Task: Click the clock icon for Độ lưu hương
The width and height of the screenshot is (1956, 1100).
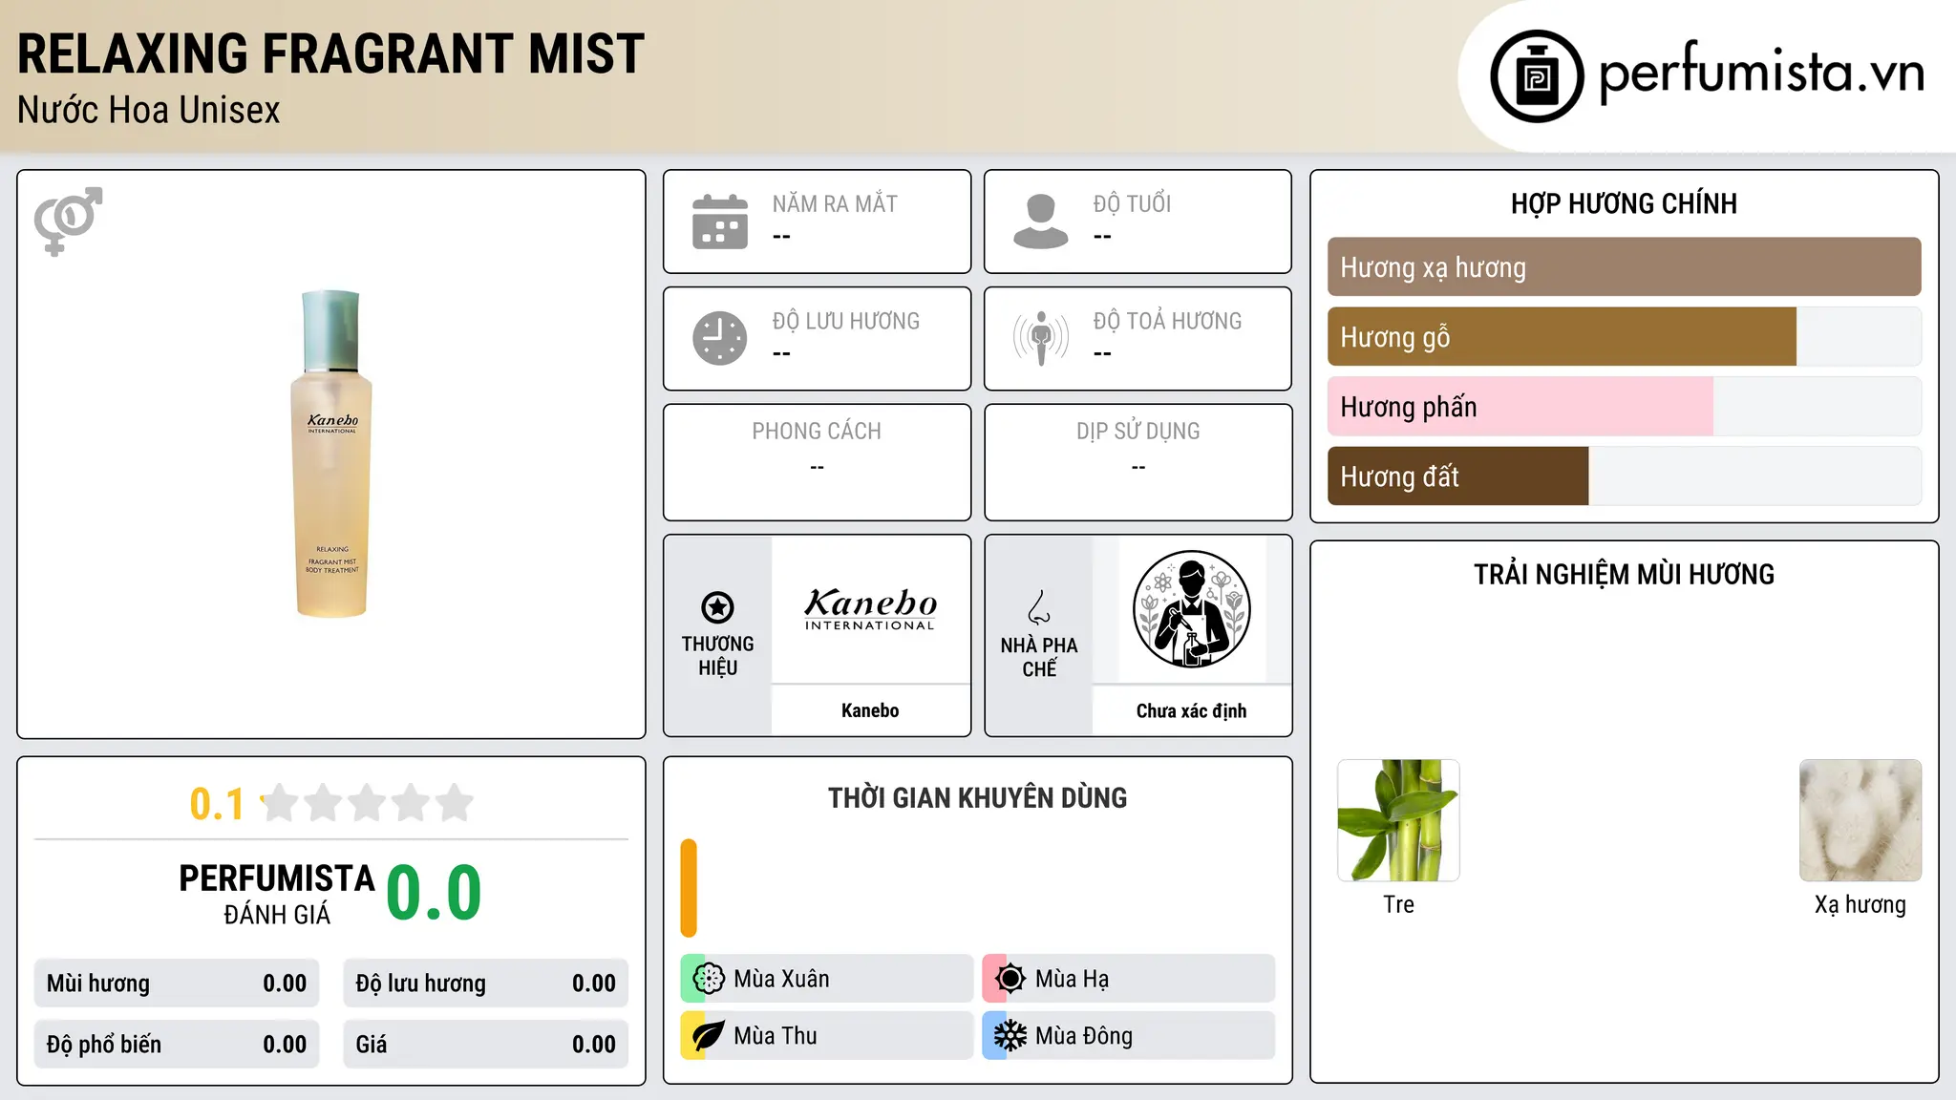Action: tap(720, 338)
